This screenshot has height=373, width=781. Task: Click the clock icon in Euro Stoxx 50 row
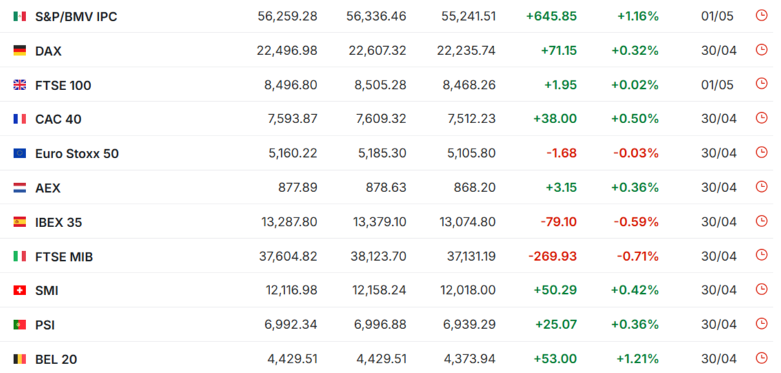pyautogui.click(x=762, y=152)
